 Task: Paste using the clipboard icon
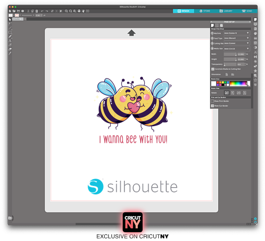(x=37, y=11)
